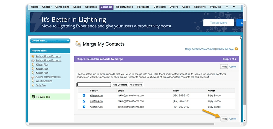This screenshot has height=129, width=273.
Task: Open the Opportunities tab
Action: (x=125, y=7)
